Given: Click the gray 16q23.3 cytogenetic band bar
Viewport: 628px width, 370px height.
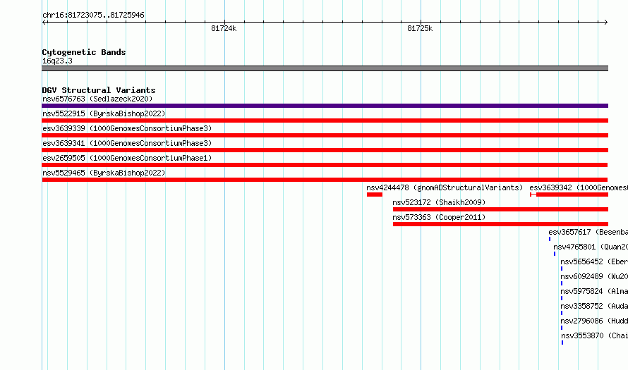Looking at the screenshot, I should (x=325, y=68).
